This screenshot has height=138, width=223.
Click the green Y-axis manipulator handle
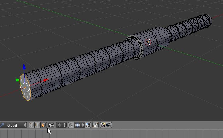click(x=17, y=80)
